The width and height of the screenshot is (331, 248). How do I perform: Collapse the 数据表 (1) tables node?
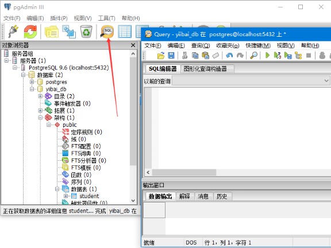57,189
